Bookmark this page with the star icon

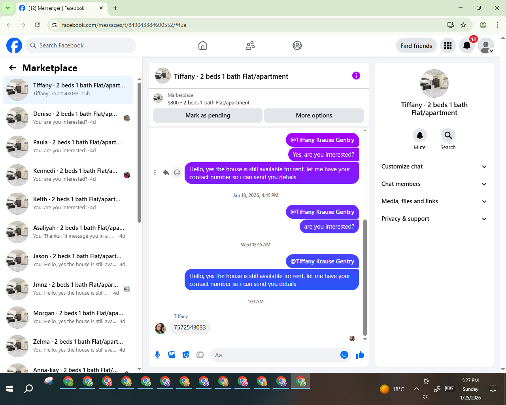tap(463, 25)
